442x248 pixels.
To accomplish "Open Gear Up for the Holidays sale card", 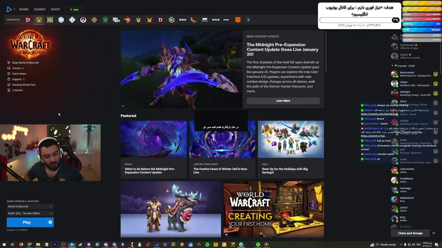I will pos(291,149).
